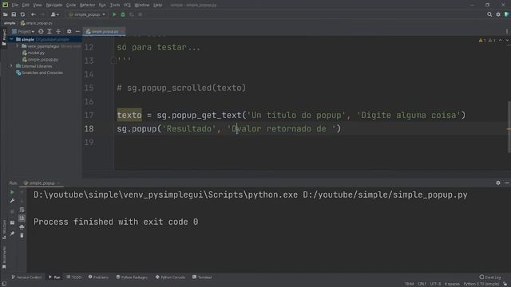511x287 pixels.
Task: Expand all items in Project panel
Action: click(50, 32)
